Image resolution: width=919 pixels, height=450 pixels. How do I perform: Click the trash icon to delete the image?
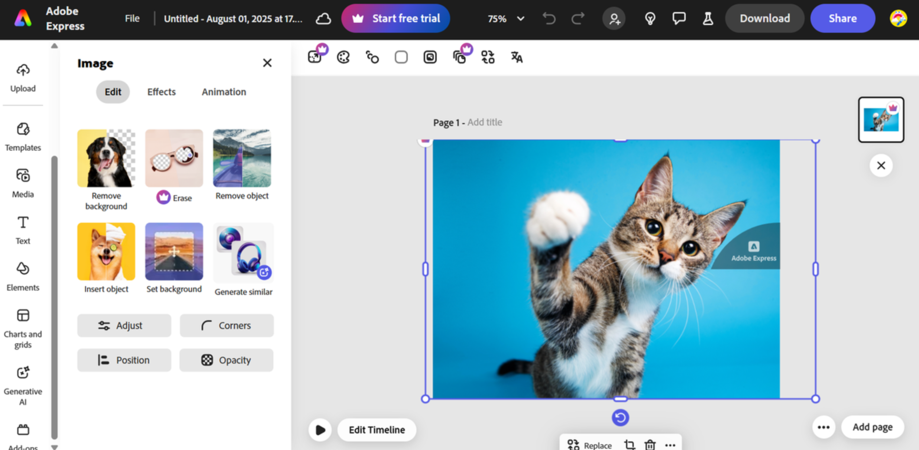[650, 444]
